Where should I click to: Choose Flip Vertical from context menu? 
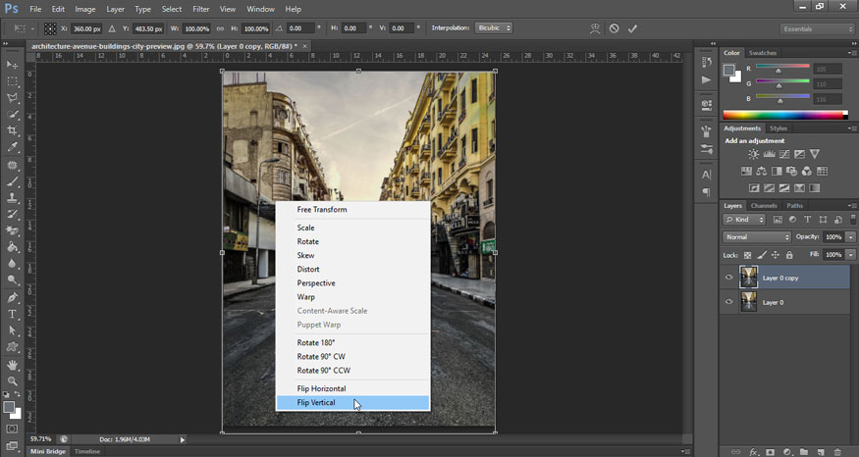click(x=352, y=402)
